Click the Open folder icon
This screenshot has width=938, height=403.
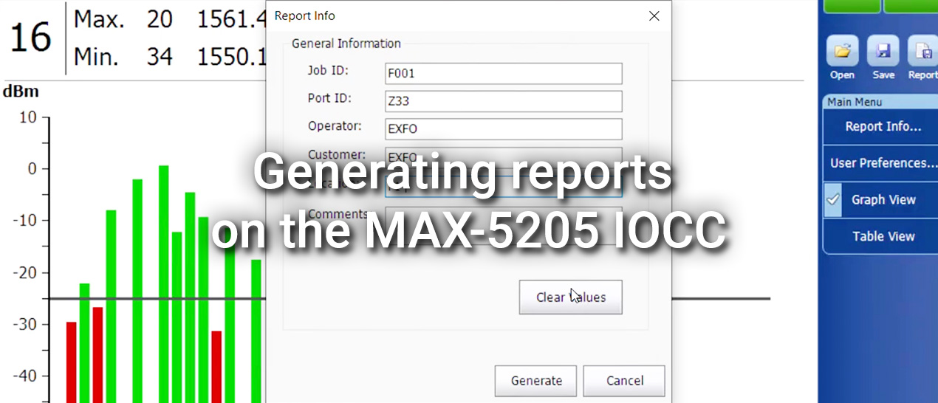(842, 52)
